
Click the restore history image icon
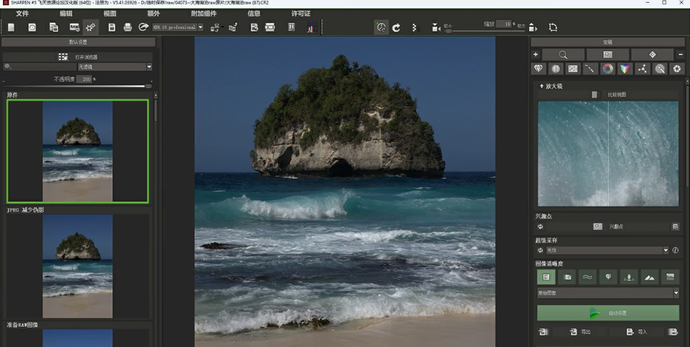[x=32, y=27]
